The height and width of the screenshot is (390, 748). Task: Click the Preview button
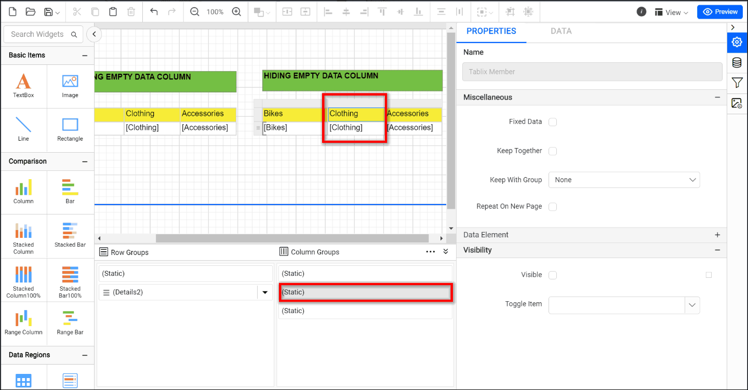click(719, 11)
